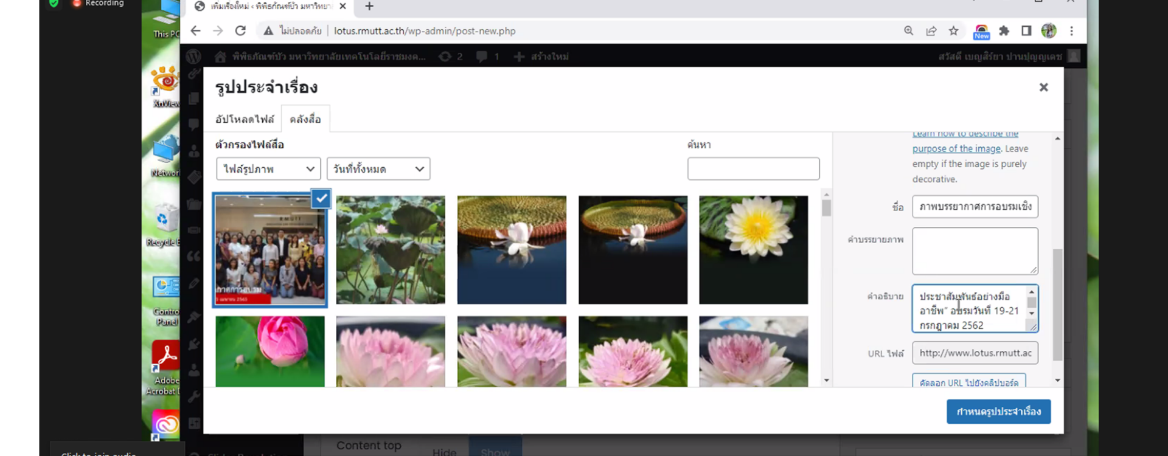Open the browser zoom magnifier icon
The image size is (1168, 456).
click(x=908, y=31)
